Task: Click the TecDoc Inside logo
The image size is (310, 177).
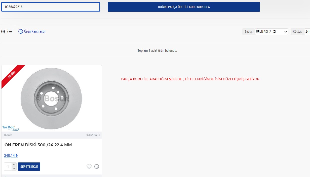Action: click(x=11, y=128)
